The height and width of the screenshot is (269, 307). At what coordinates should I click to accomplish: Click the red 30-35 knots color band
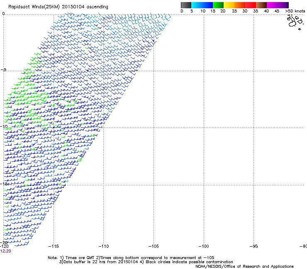[x=251, y=5]
